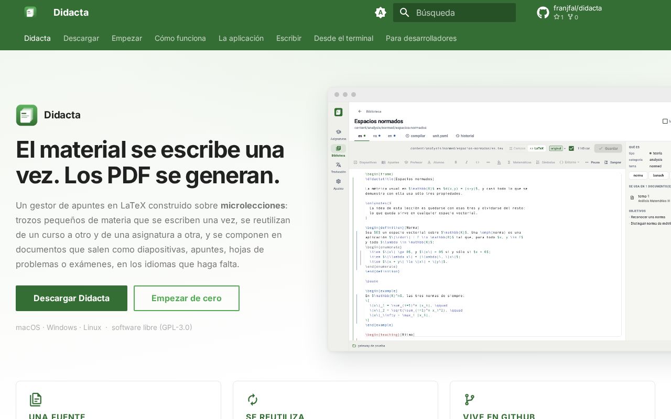Select the 'va' language tab in preview
The height and width of the screenshot is (419, 671).
point(376,136)
